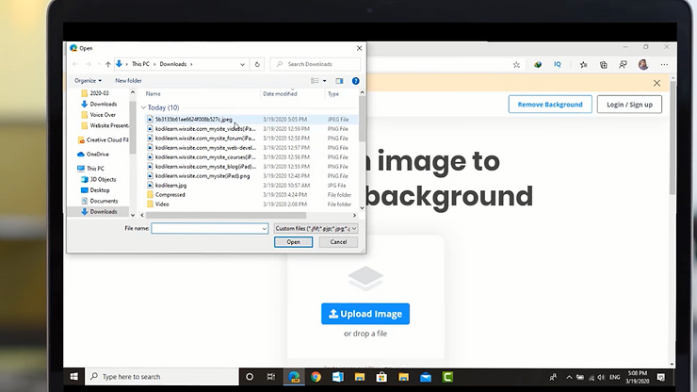Screen dimensions: 697x392
Task: Click the Open button in dialog
Action: pos(293,242)
